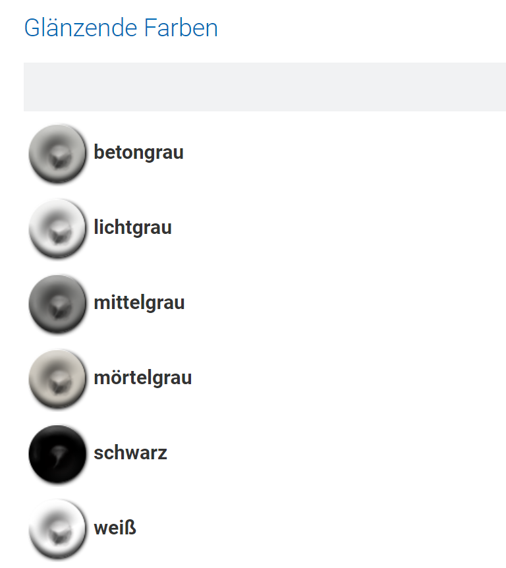Click the schwarz label text
This screenshot has width=506, height=568.
click(x=130, y=453)
